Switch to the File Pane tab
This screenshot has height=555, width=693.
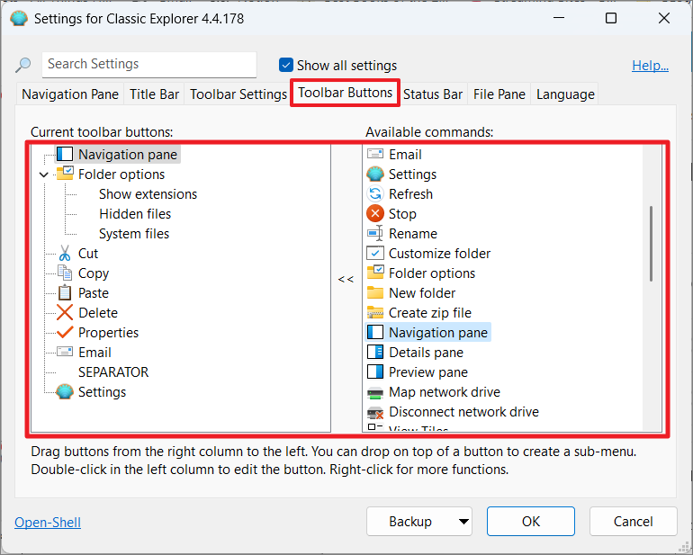point(499,94)
